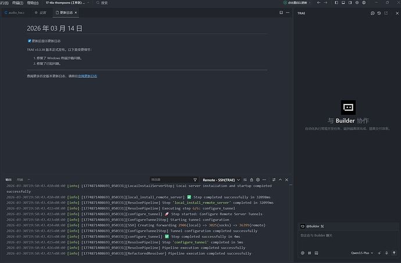Click Builder robot logo in TRAE panel
Image resolution: width=401 pixels, height=263 pixels.
(x=348, y=107)
